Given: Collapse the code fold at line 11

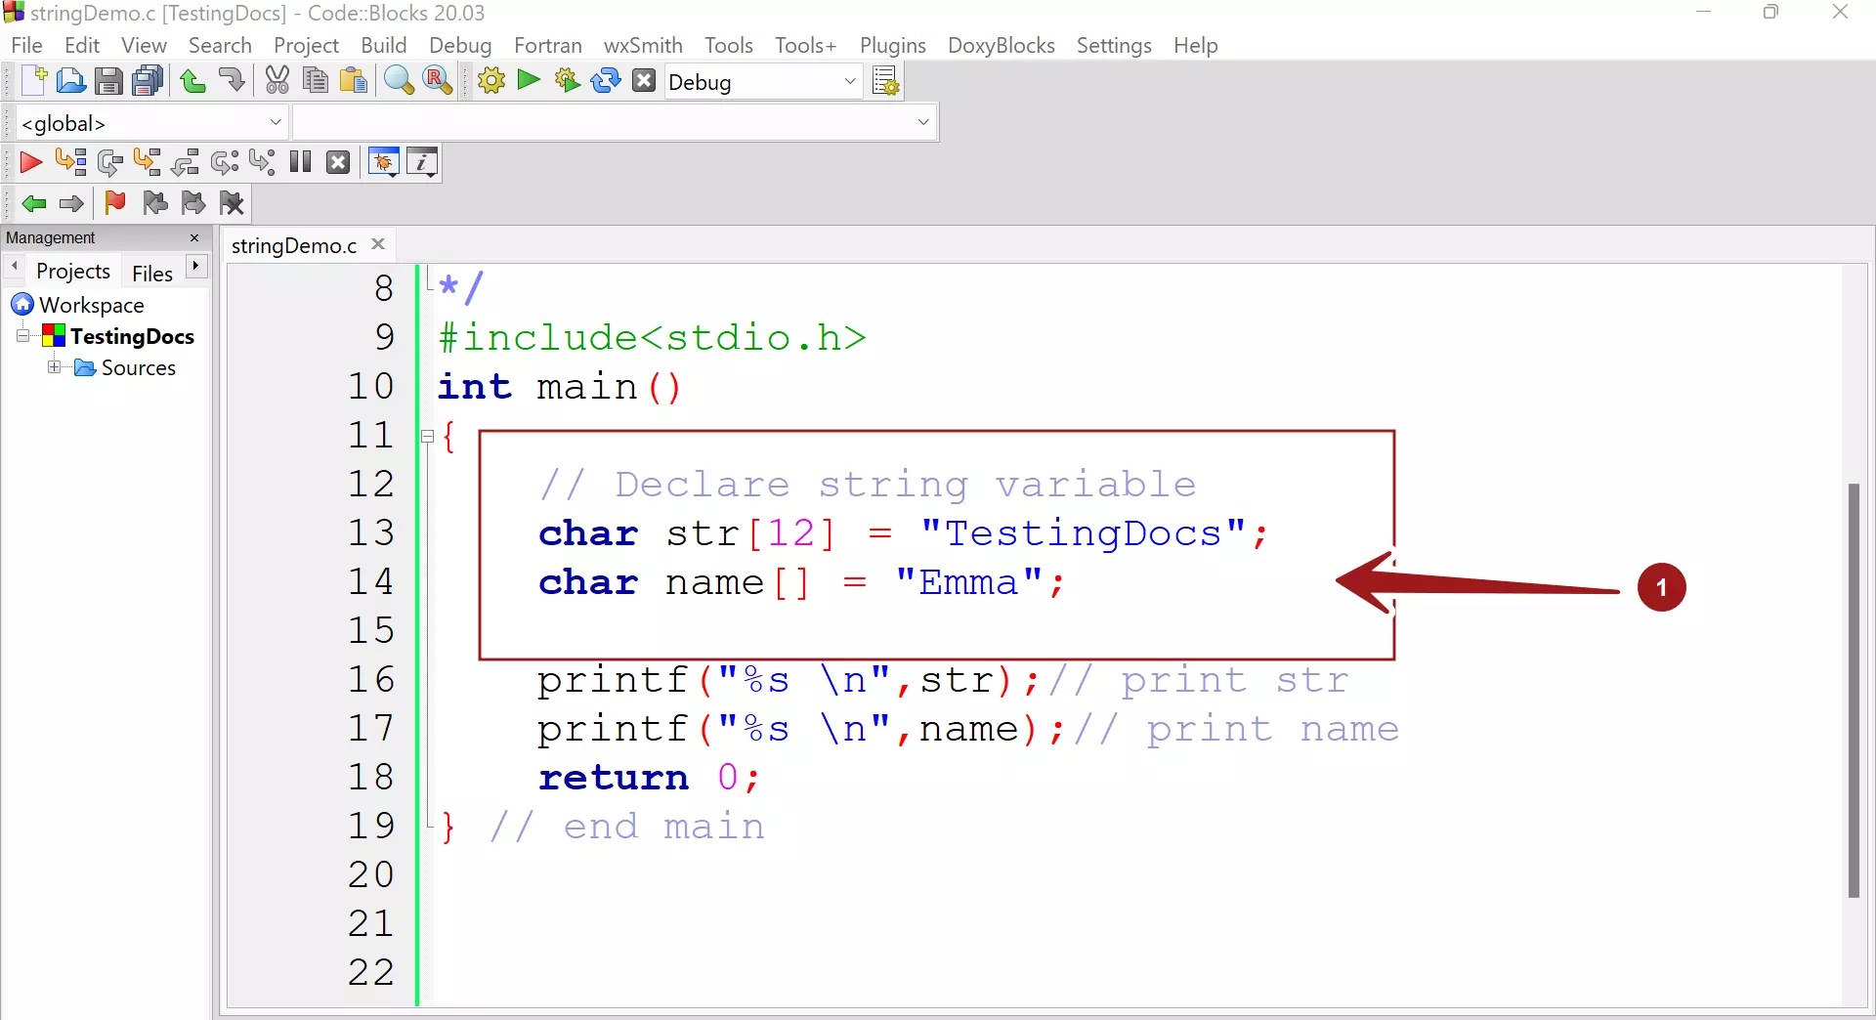Looking at the screenshot, I should click(x=427, y=437).
